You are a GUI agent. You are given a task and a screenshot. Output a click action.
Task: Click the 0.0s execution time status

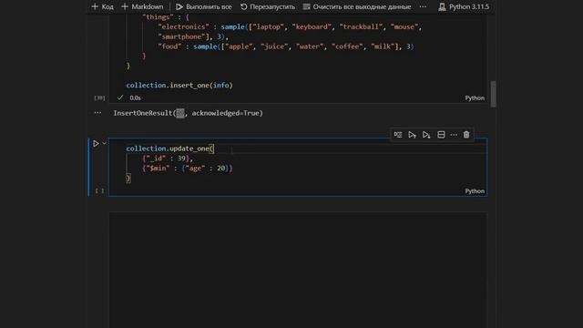135,97
